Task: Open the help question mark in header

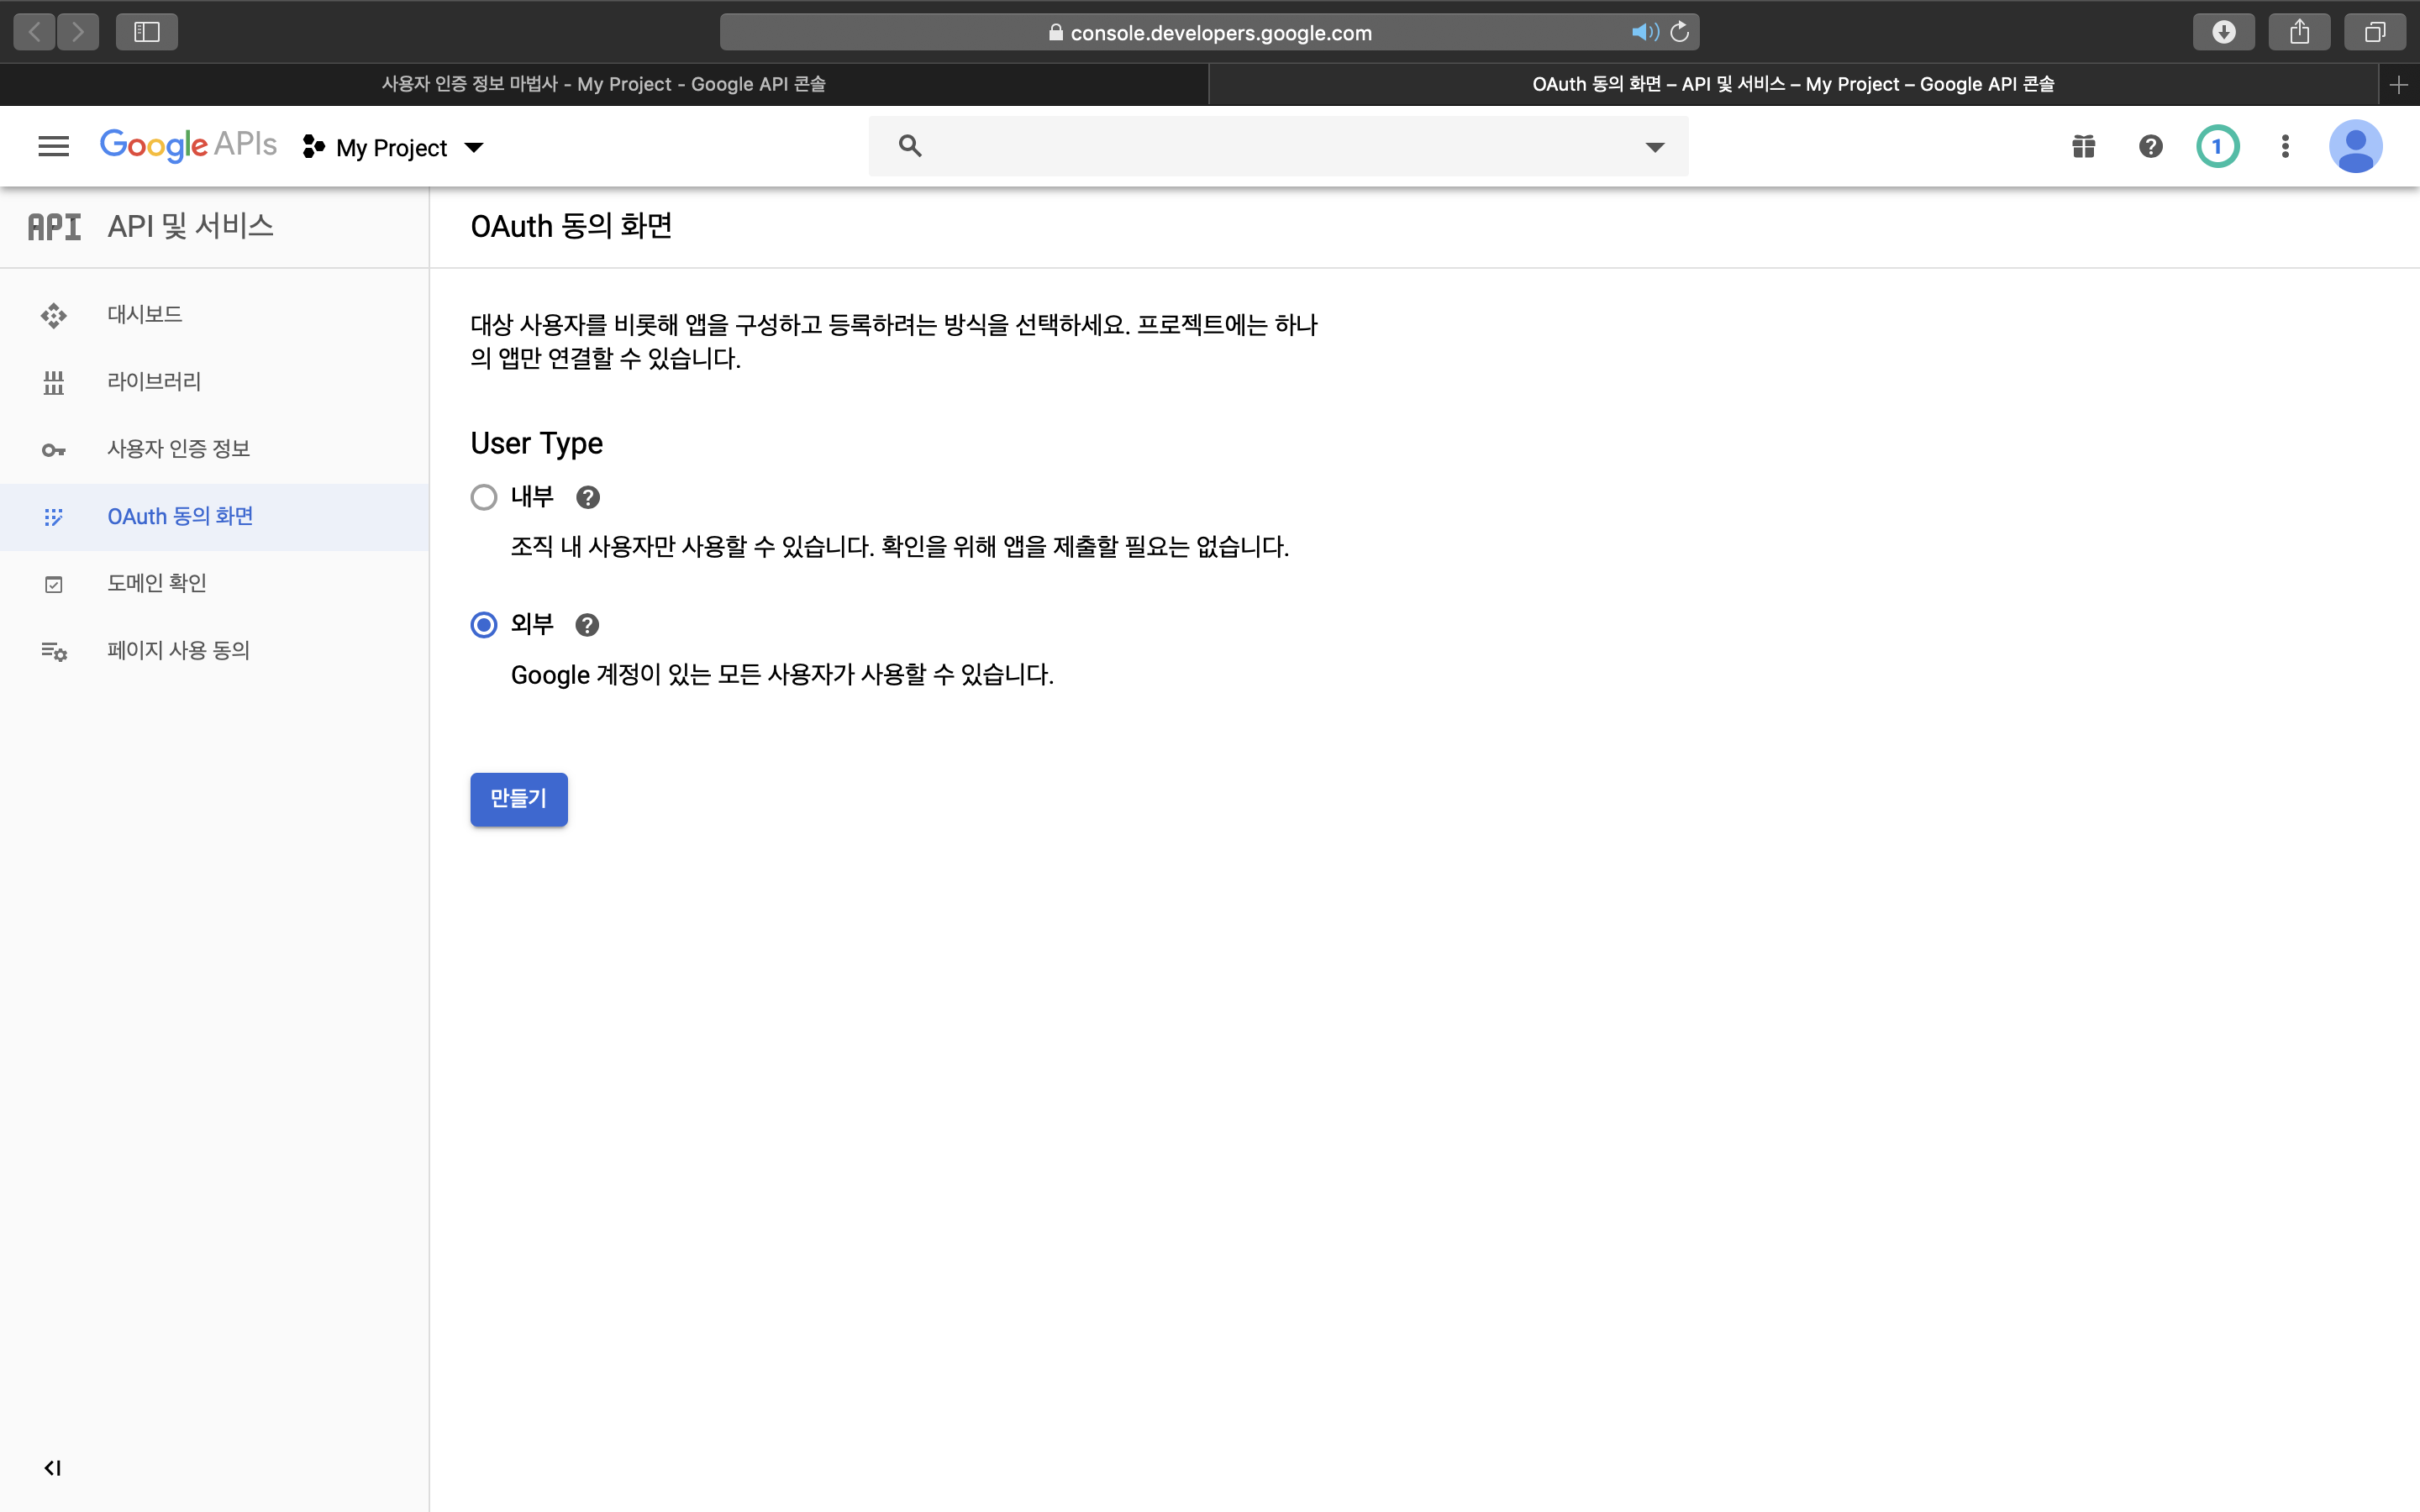Action: (x=2150, y=147)
